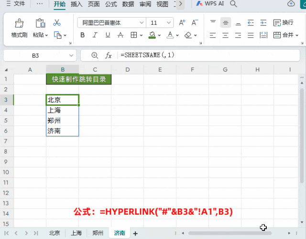Click the borders grid icon

click(134, 35)
